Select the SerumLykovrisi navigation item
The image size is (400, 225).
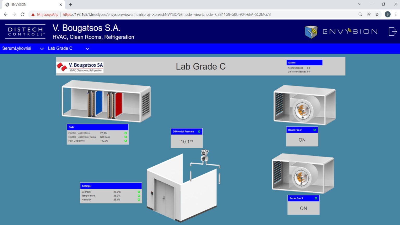[x=17, y=48]
